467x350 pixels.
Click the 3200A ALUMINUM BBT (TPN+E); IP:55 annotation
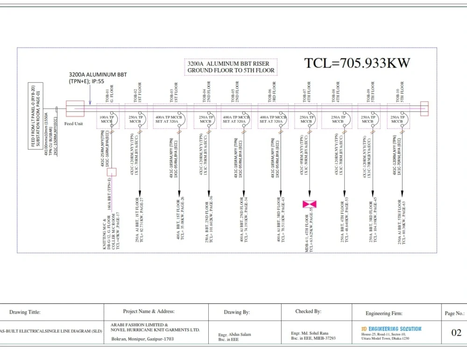point(98,77)
